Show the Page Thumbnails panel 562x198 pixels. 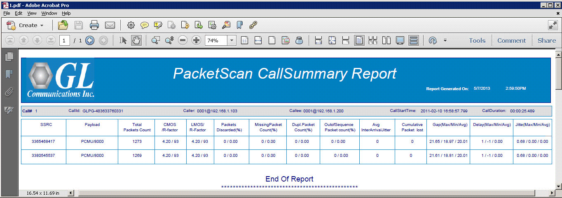9,56
